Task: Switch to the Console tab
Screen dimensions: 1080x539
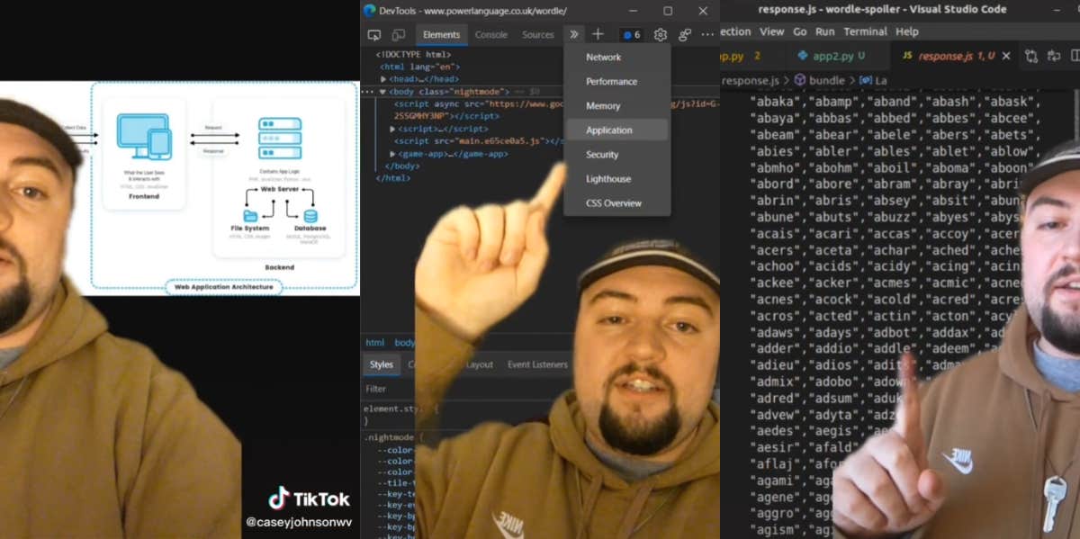Action: [491, 35]
